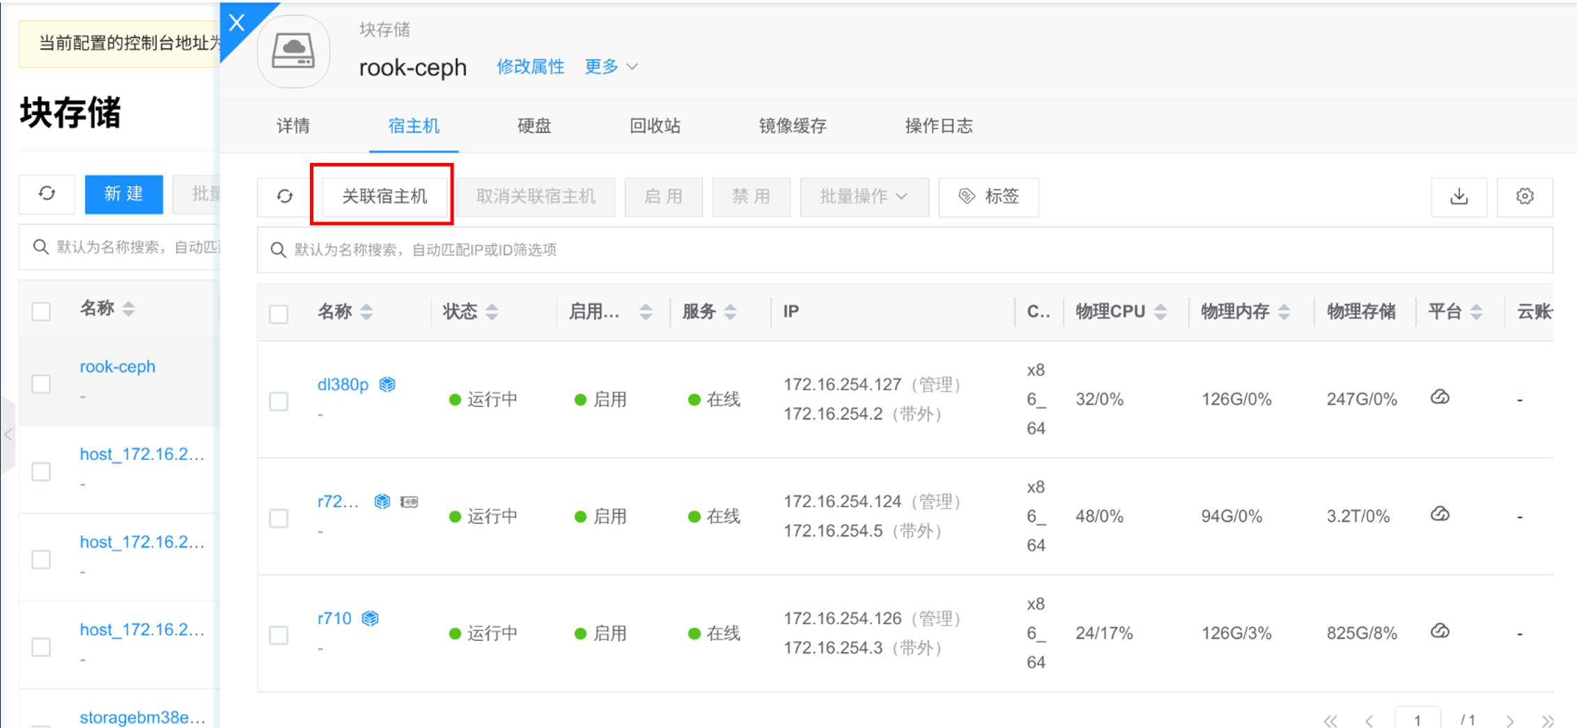Click the download export icon

click(1459, 197)
